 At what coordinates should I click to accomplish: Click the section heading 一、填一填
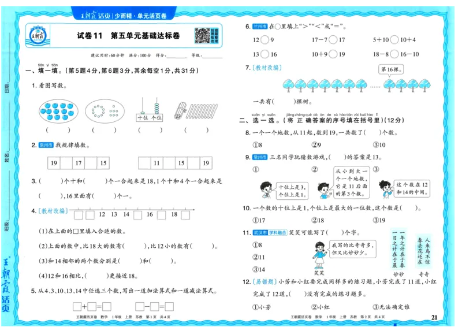[x=44, y=70]
